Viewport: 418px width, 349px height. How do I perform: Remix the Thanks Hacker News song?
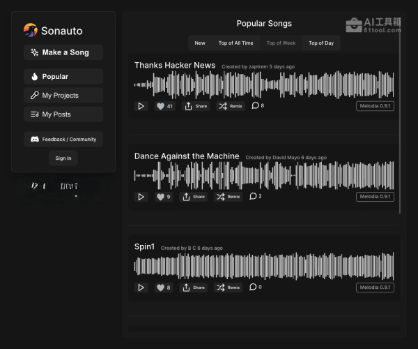pyautogui.click(x=230, y=106)
